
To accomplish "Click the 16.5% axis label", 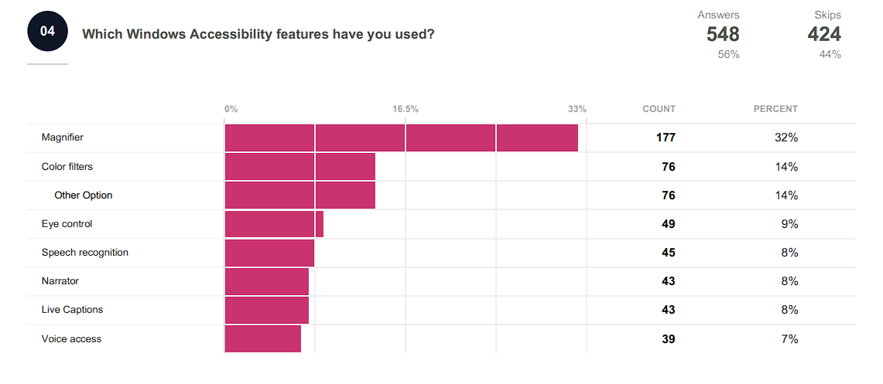I will 406,109.
